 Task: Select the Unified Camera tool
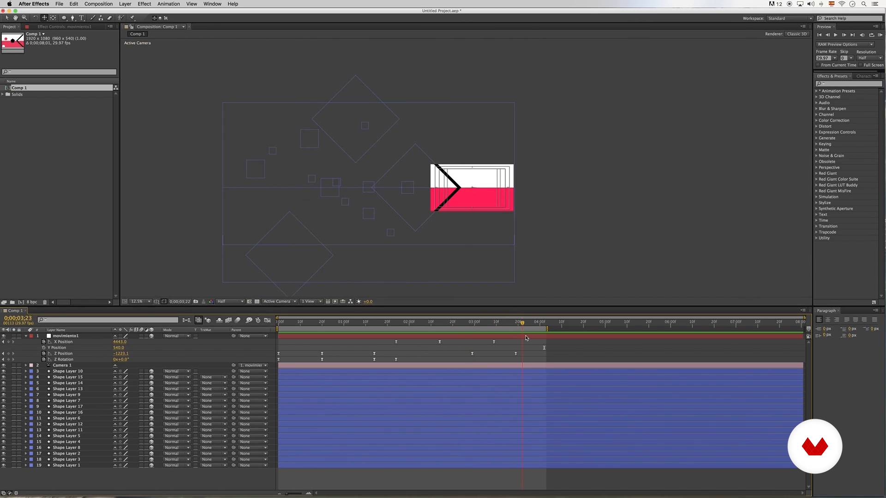pos(44,18)
